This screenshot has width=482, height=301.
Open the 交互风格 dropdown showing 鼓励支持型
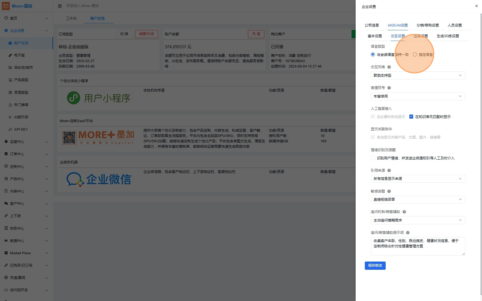418,75
